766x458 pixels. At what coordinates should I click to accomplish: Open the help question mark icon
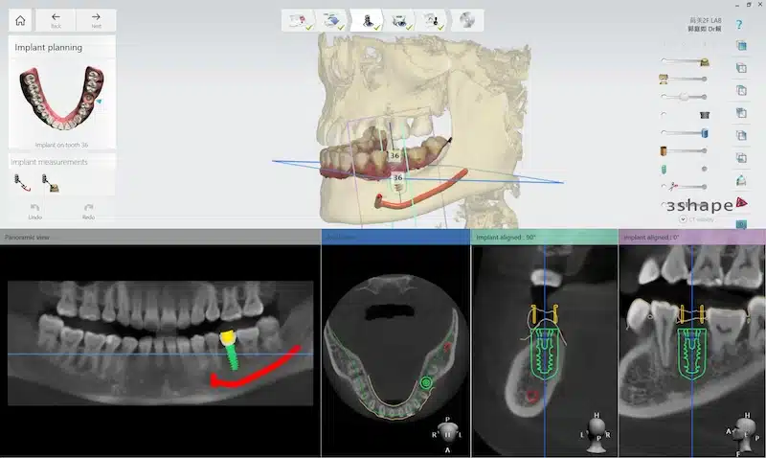tap(739, 25)
